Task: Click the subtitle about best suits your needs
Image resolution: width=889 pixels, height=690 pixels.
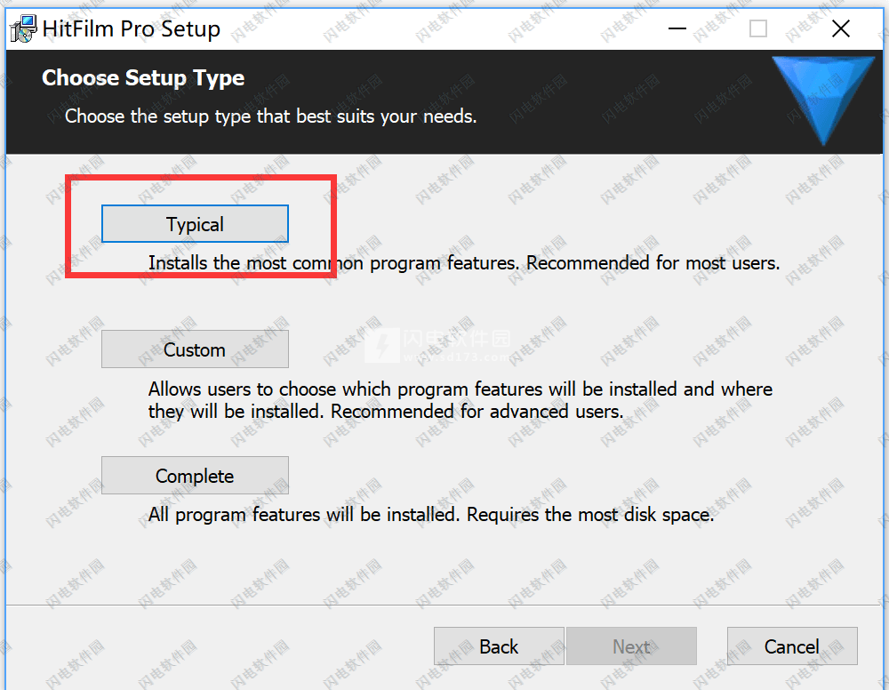Action: (x=270, y=116)
